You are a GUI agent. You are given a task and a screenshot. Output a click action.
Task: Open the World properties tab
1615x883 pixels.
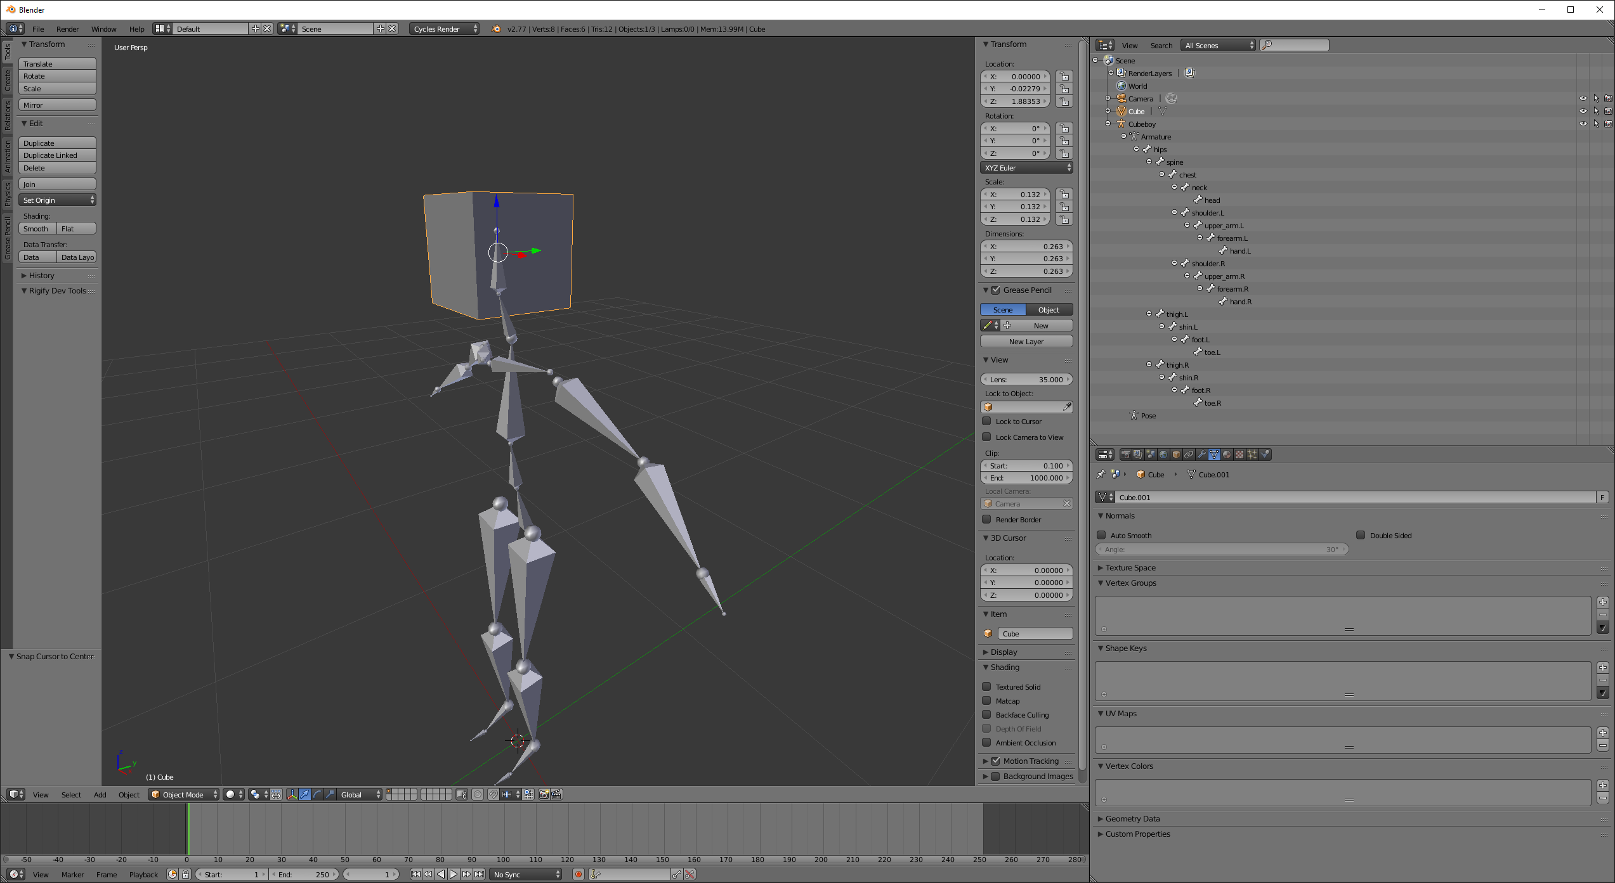tap(1163, 454)
